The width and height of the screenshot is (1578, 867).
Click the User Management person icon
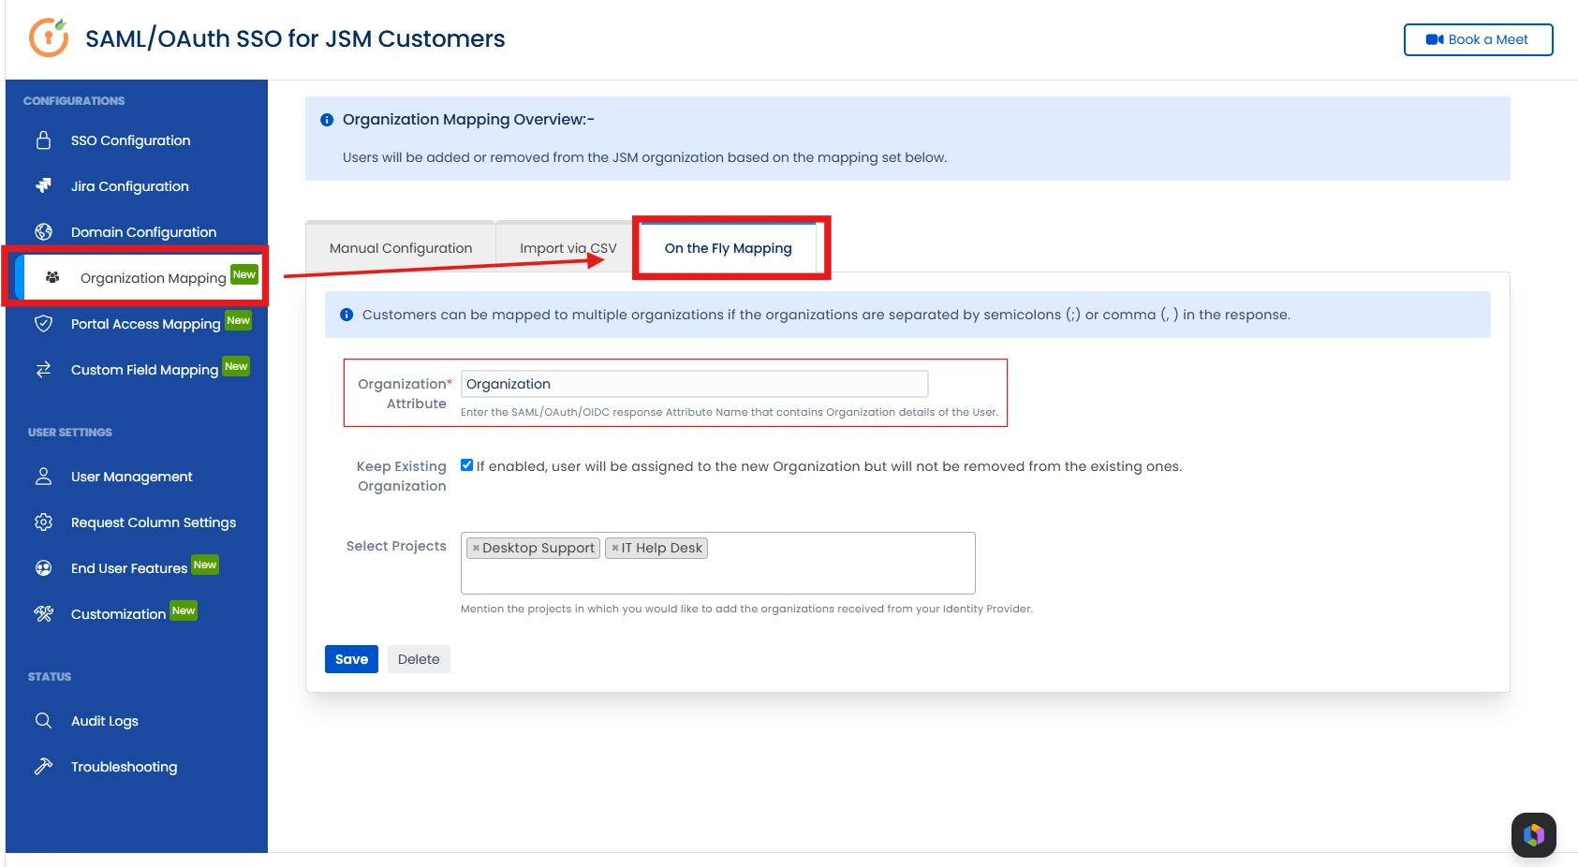(x=43, y=476)
